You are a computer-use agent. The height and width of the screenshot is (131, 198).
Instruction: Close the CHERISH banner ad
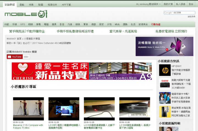[150, 64]
